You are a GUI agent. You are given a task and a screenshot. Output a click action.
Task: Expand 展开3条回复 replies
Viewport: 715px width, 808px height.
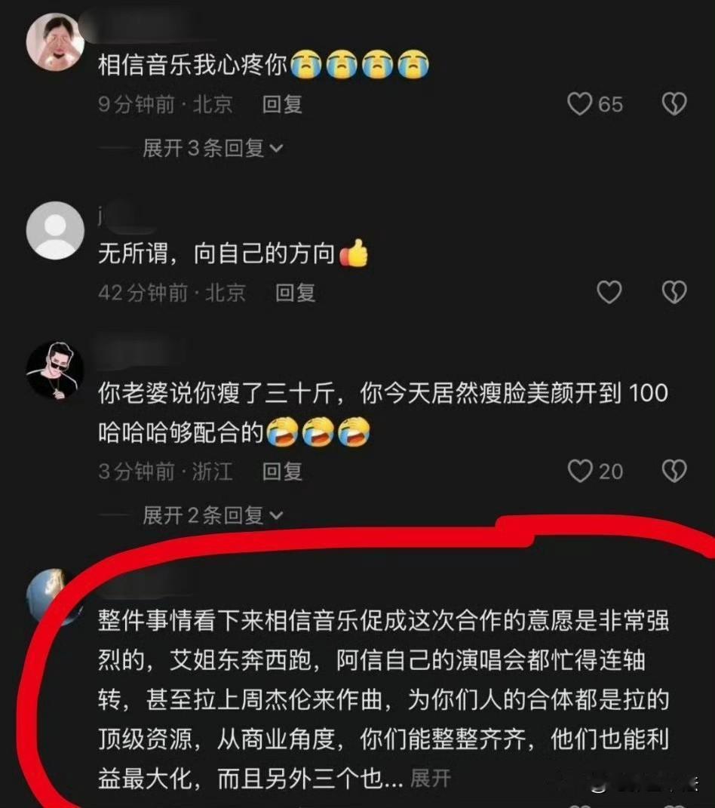[213, 149]
